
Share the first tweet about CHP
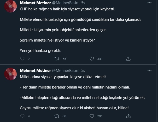[x=128, y=59]
